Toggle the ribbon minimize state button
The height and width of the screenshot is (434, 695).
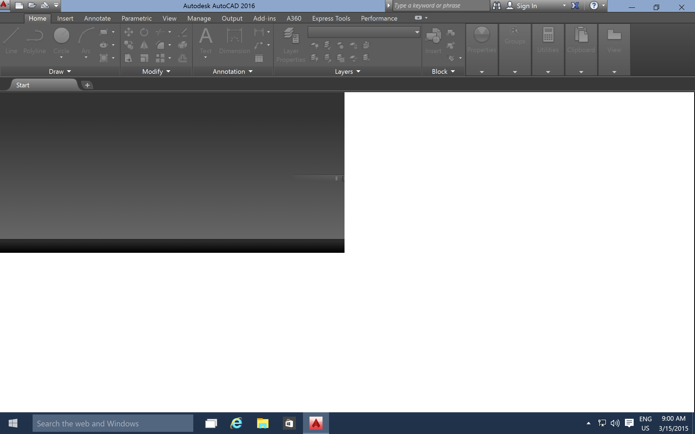tap(418, 18)
